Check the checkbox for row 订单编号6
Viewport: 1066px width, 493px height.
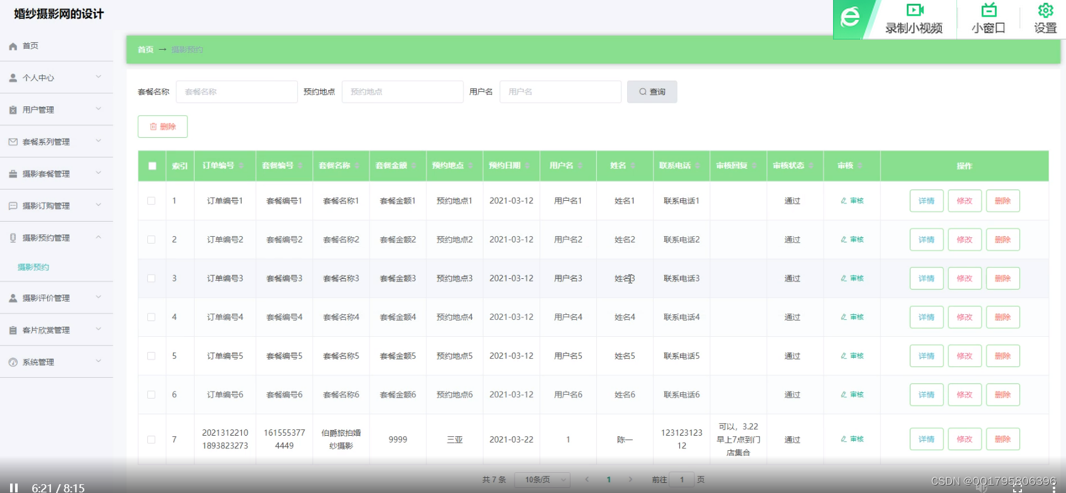151,395
